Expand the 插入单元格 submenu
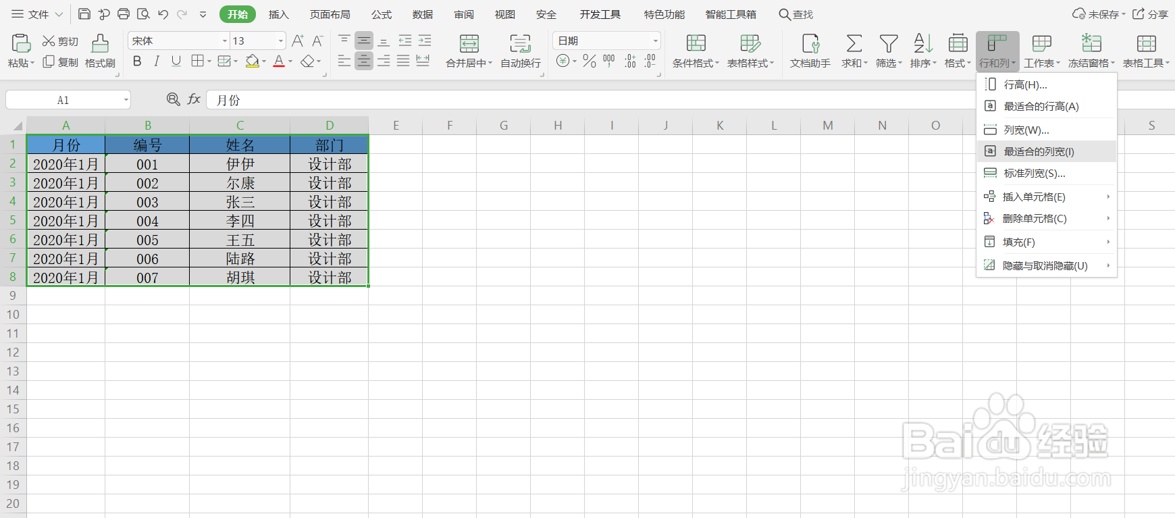1175x518 pixels. coord(1047,197)
